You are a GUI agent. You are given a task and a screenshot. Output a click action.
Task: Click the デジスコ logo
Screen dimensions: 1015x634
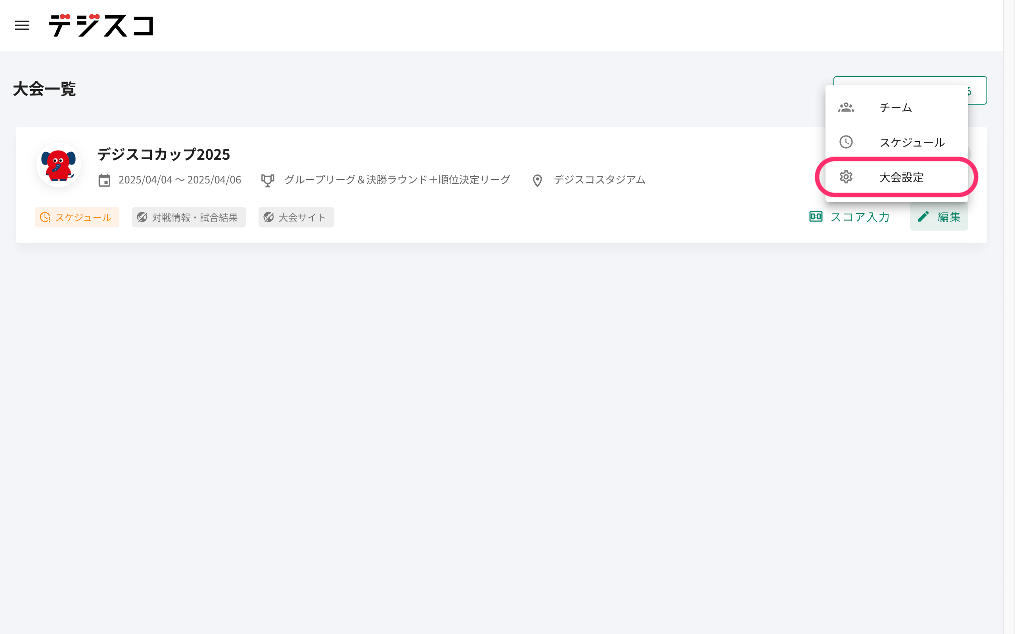101,26
